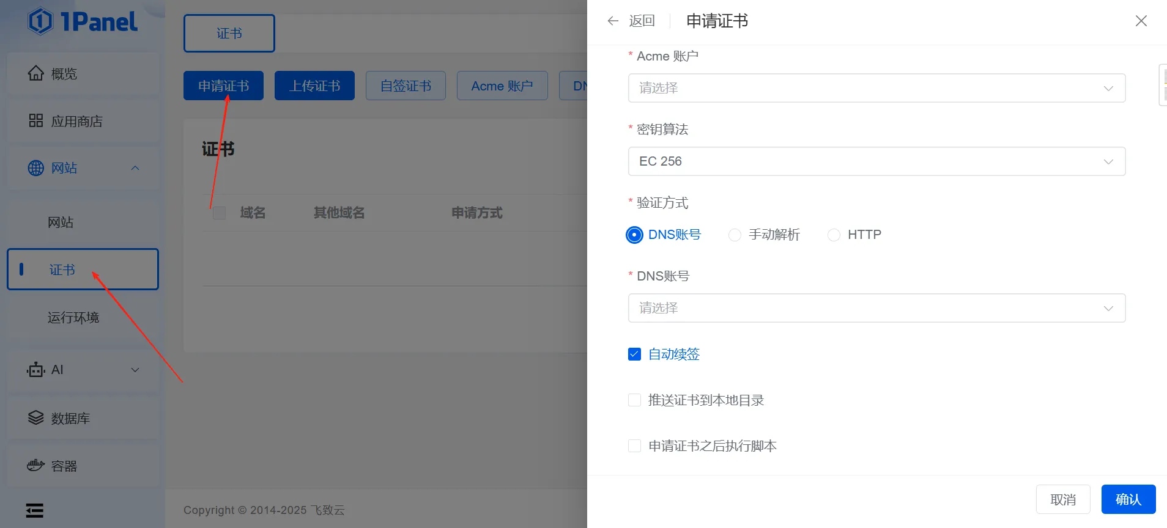Click the 返回 back arrow
The width and height of the screenshot is (1167, 528).
(x=613, y=21)
